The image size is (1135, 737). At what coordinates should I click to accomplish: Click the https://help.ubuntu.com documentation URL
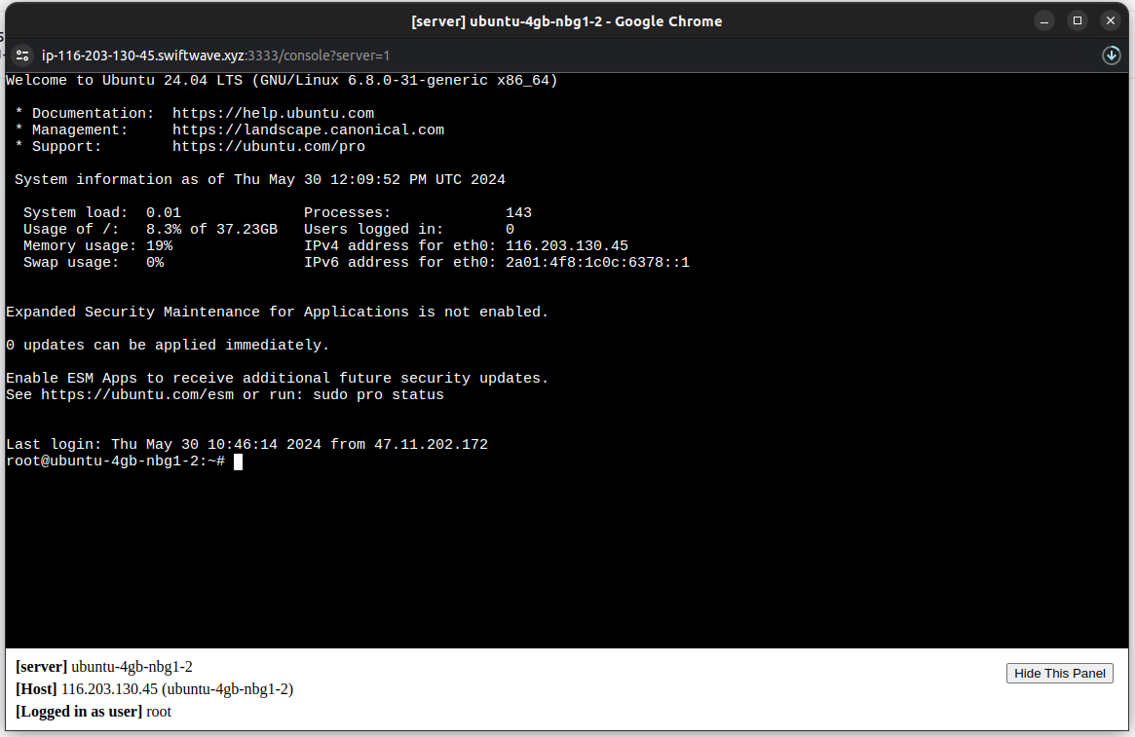273,114
